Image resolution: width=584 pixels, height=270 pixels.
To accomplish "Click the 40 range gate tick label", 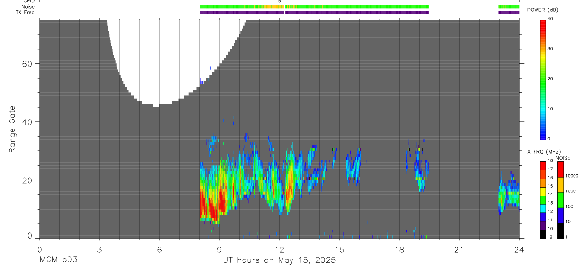I will [x=32, y=122].
